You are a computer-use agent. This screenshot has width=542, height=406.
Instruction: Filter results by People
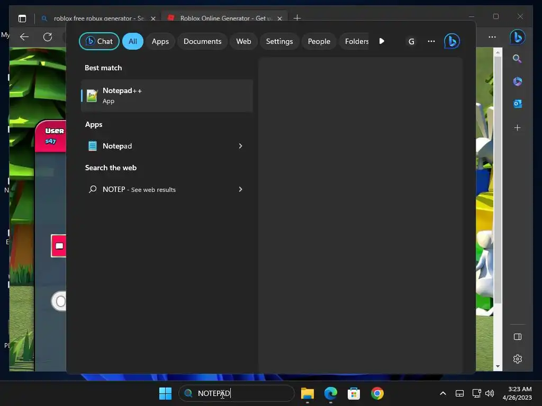pyautogui.click(x=319, y=41)
